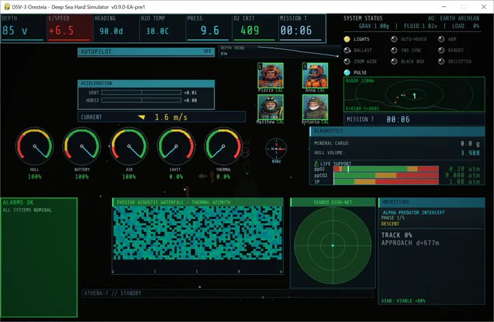Select Pierre crew portrait
Screen dimensions: 494x322
[x=271, y=75]
